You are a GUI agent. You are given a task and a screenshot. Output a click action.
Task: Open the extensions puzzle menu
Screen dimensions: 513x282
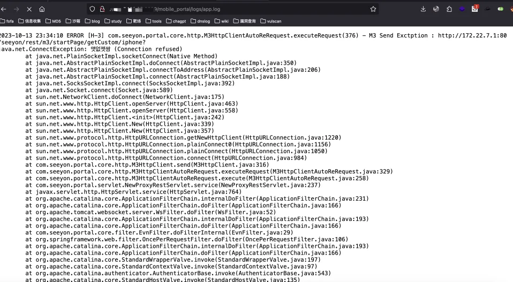pos(449,9)
